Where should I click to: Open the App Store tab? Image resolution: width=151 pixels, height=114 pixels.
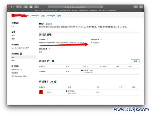pyautogui.click(x=34, y=16)
